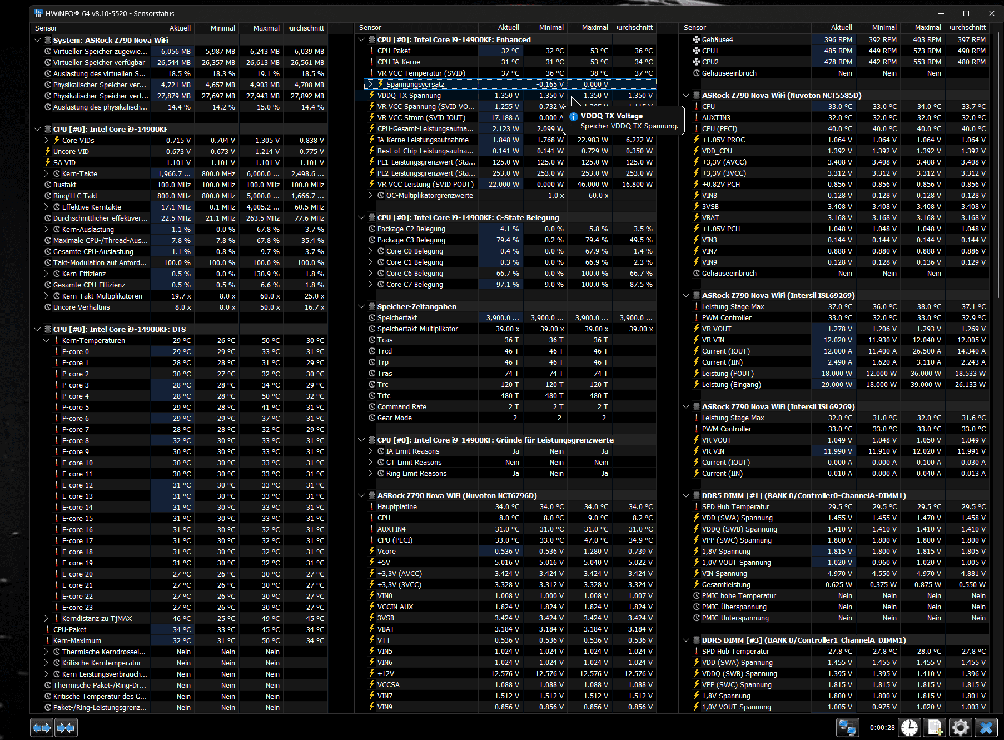Expand the Kern-Takte row
Screen dimensions: 1004x740
47,173
